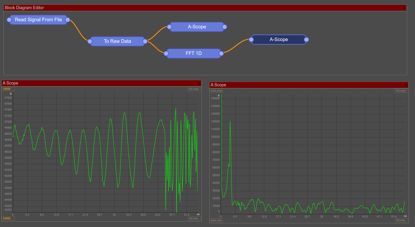The height and width of the screenshot is (227, 415).
Task: Click the input port of FFT 1D
Action: pos(166,53)
